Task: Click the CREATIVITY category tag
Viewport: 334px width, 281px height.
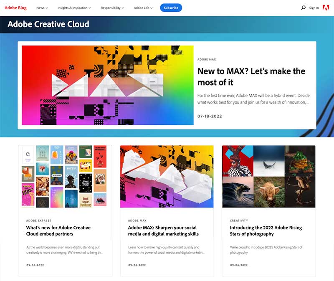Action: [x=239, y=220]
